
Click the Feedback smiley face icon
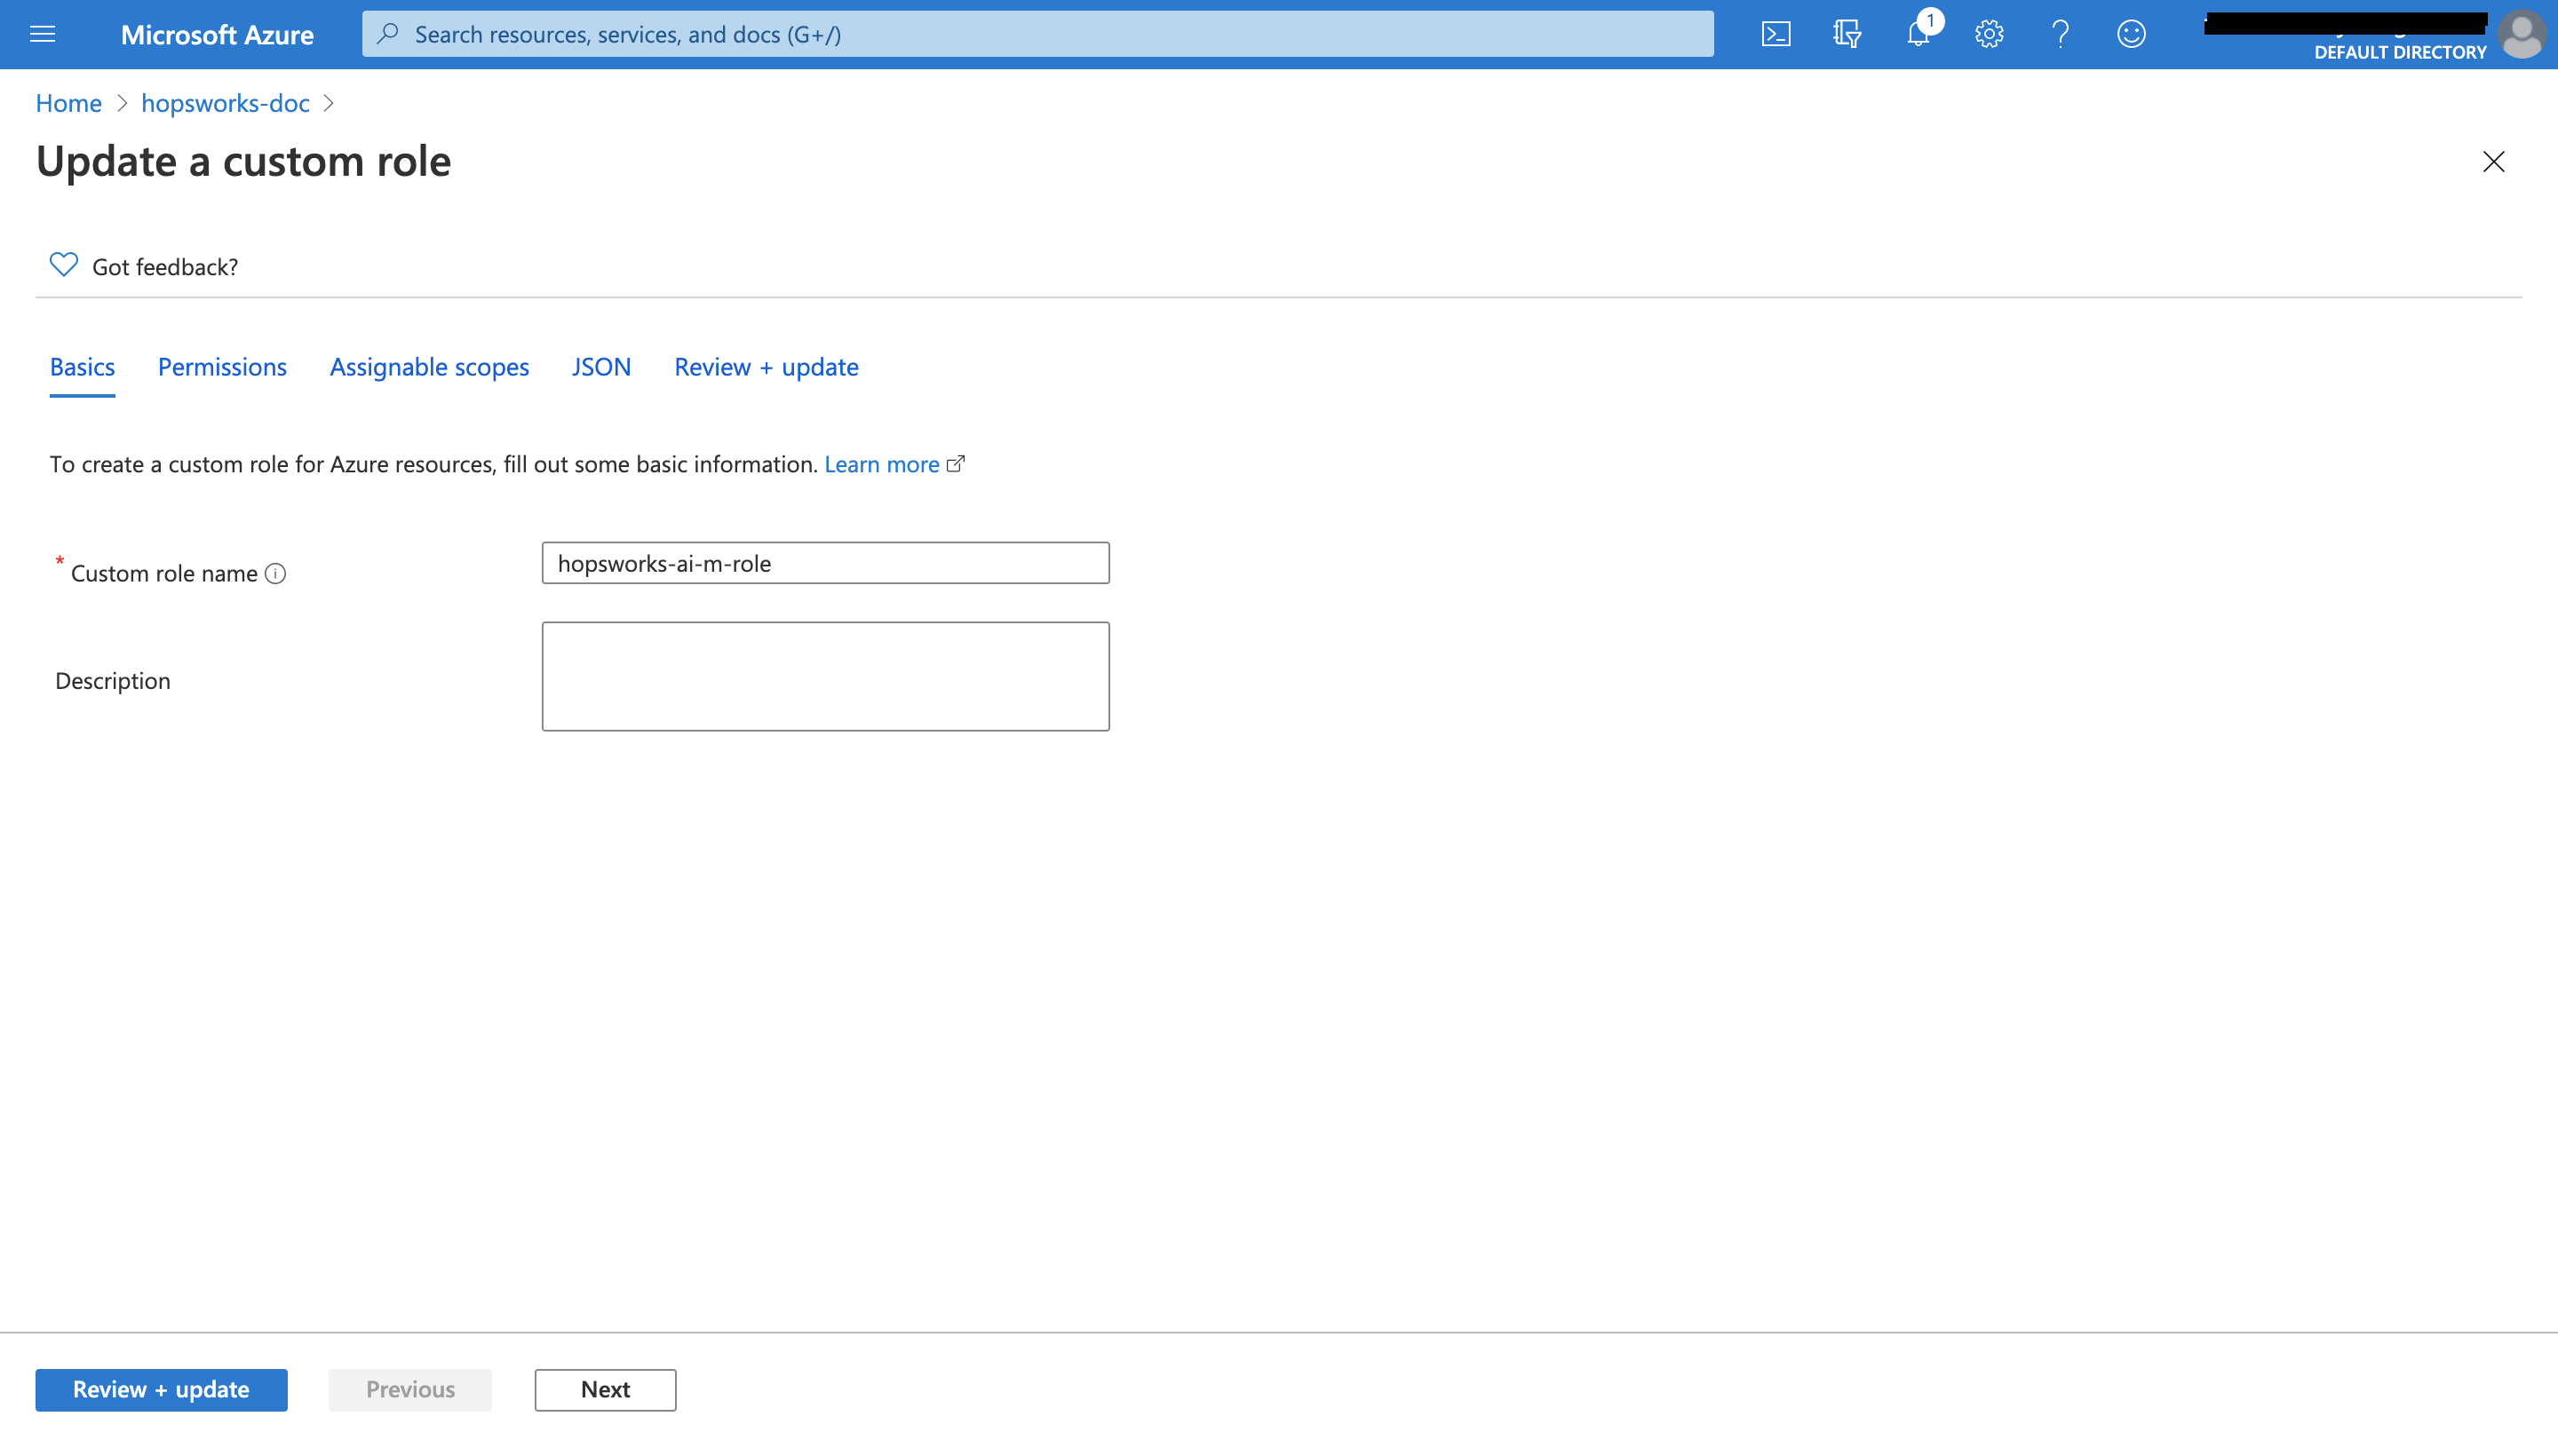click(x=2131, y=34)
